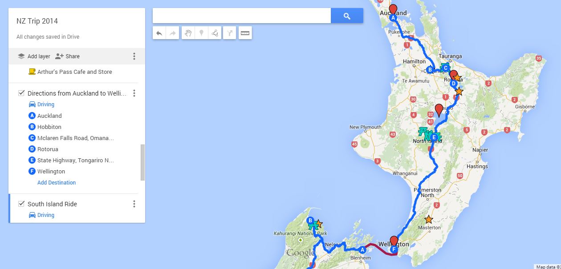Click the Add layer button
Viewport: 561px width, 269px height.
tap(34, 56)
